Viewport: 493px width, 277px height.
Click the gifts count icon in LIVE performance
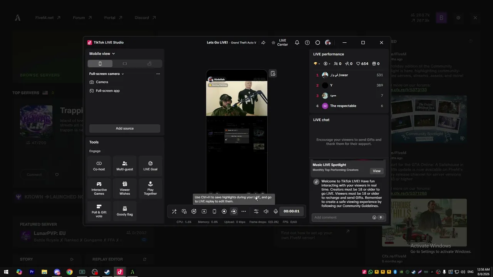pos(376,63)
